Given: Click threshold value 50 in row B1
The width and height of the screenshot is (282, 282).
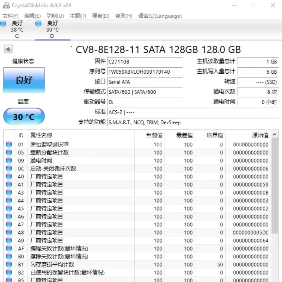Looking at the screenshot, I should [x=220, y=265].
